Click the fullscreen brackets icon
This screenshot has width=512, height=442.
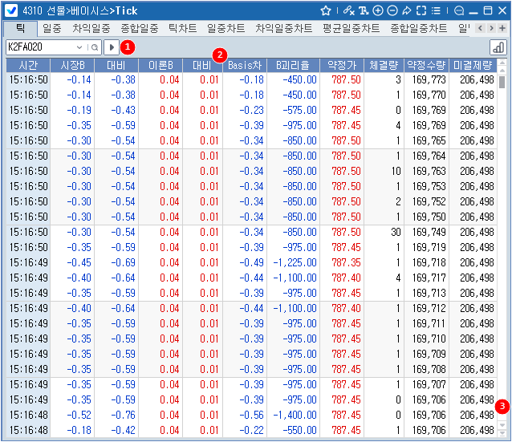coord(421,11)
